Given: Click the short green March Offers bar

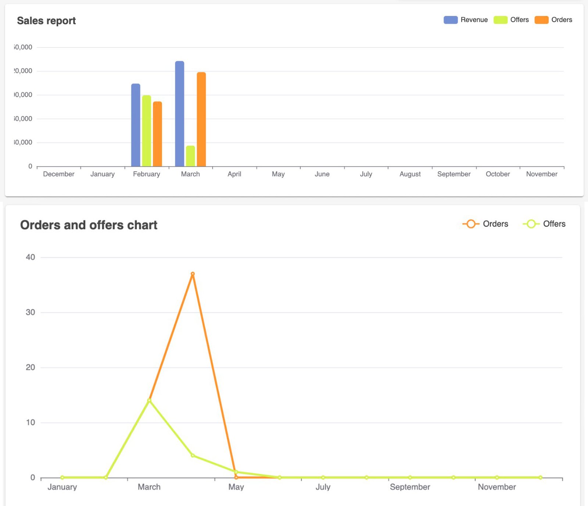Looking at the screenshot, I should tap(190, 156).
